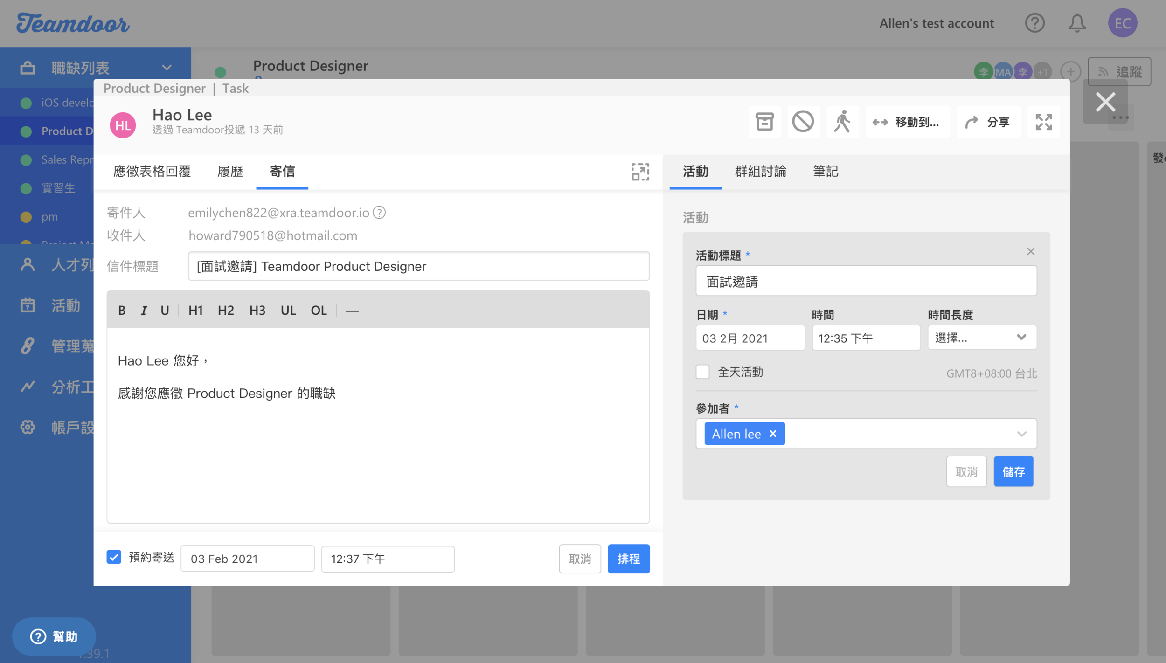Close the activity form with small X
This screenshot has width=1166, height=663.
coord(1031,252)
